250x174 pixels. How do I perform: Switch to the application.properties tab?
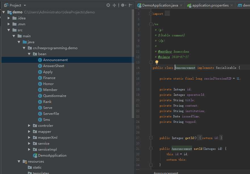(x=210, y=5)
